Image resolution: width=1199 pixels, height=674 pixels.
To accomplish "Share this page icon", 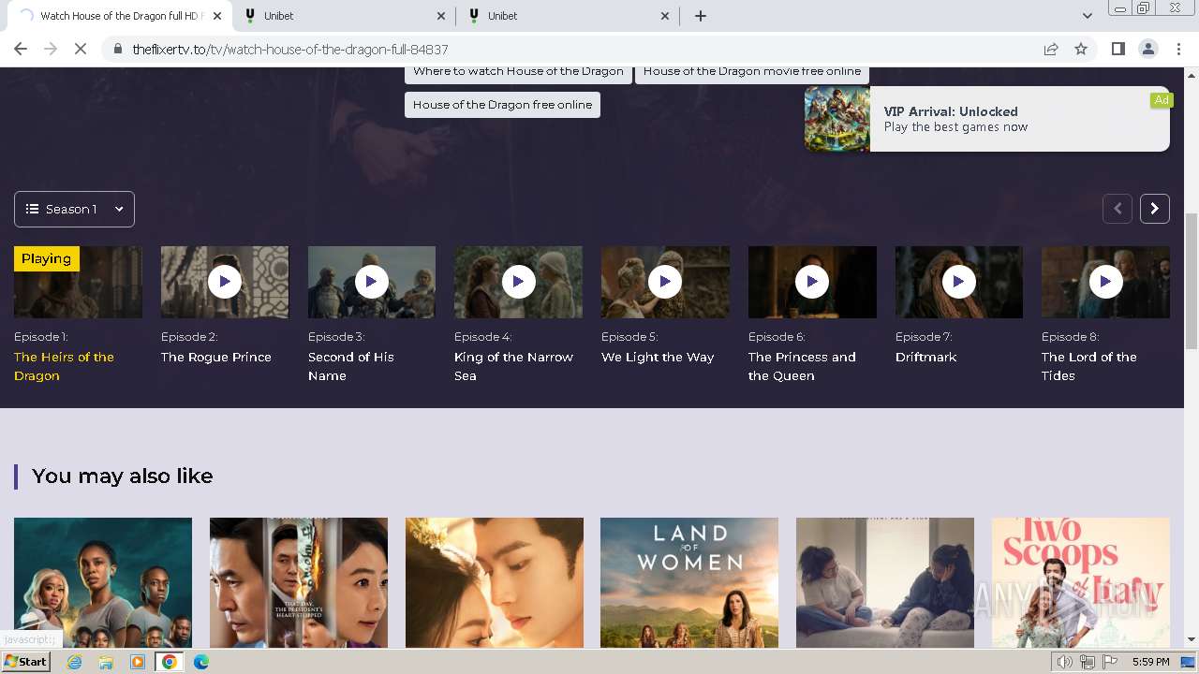I will pyautogui.click(x=1051, y=50).
